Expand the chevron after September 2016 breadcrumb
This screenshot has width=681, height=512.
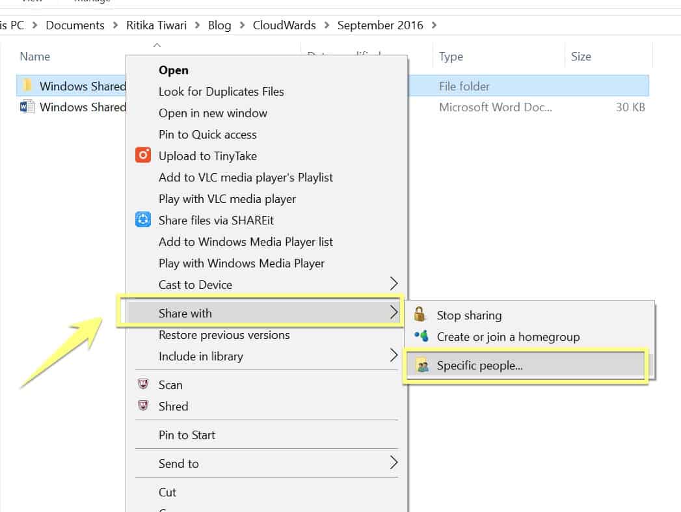(x=434, y=25)
